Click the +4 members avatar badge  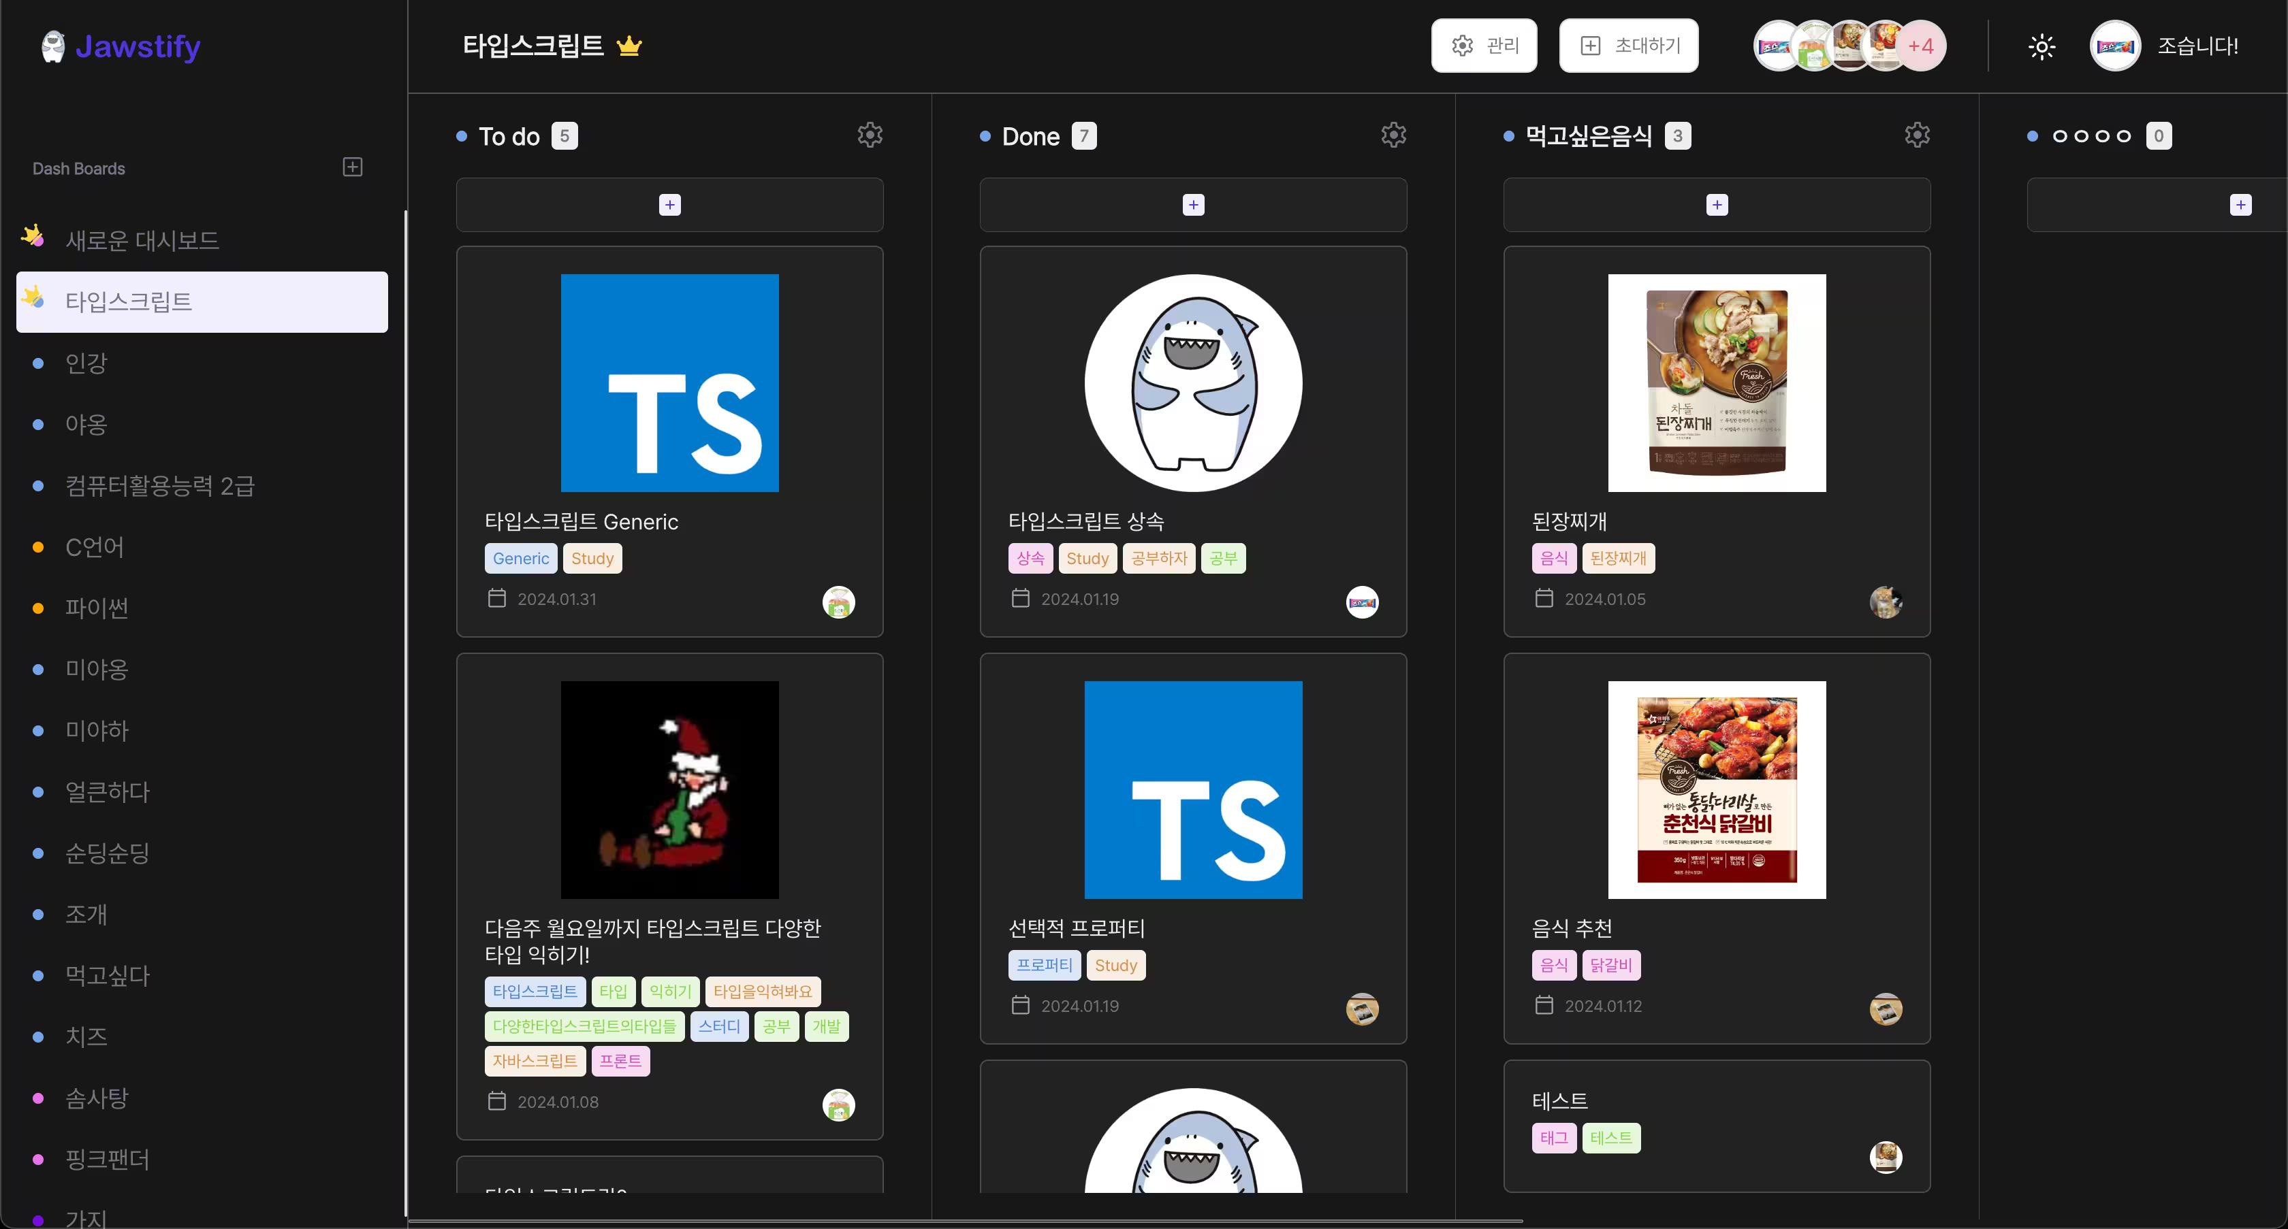pos(1920,46)
